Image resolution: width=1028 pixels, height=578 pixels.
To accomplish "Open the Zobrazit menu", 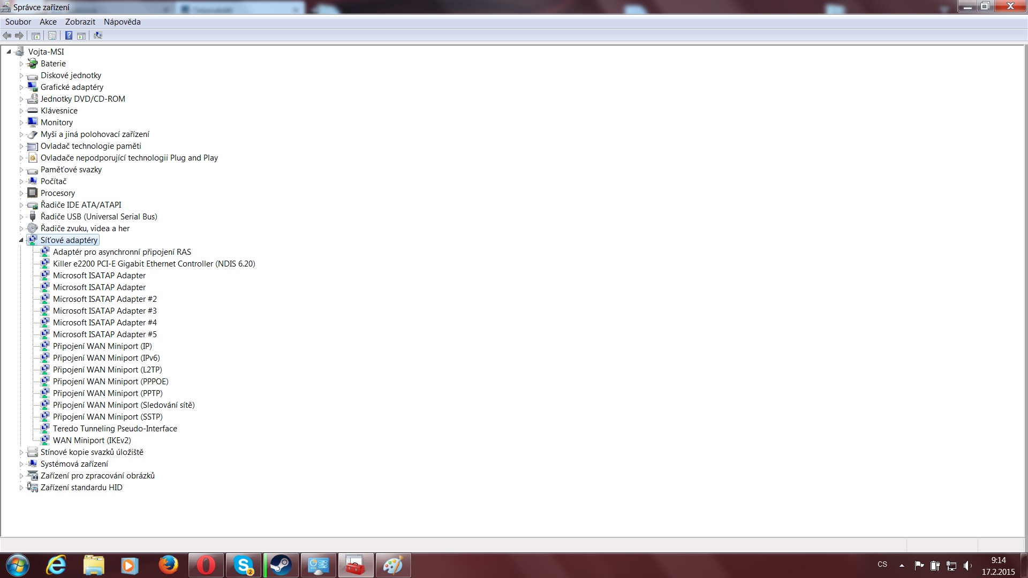I will point(80,22).
